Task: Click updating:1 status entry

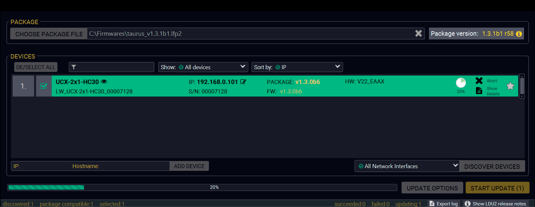Action: coord(408,204)
